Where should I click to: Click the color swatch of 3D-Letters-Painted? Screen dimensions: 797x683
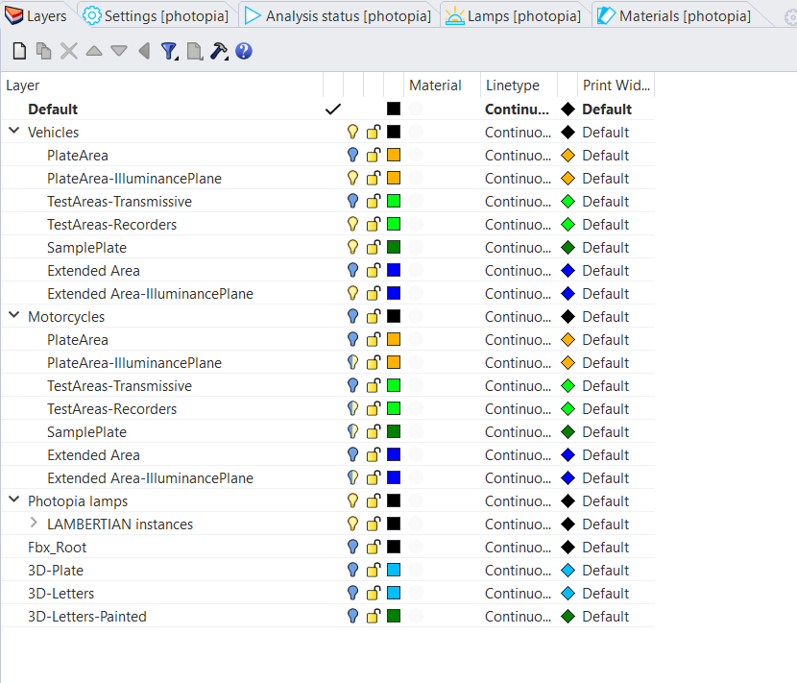[394, 617]
